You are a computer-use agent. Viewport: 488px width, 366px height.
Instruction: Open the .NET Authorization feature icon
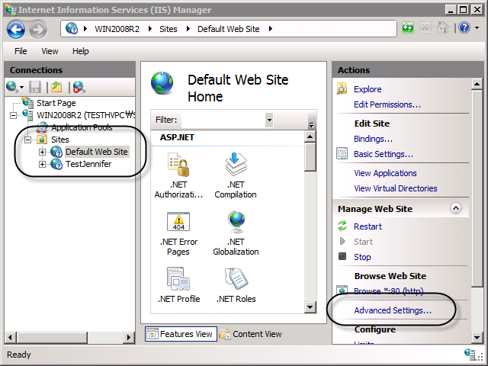tap(178, 165)
